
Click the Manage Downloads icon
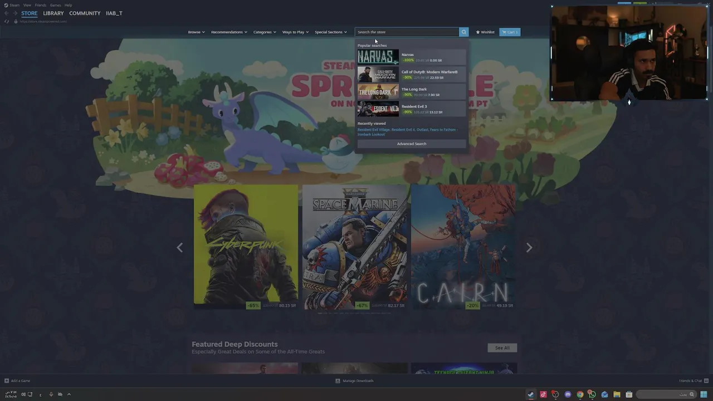338,381
